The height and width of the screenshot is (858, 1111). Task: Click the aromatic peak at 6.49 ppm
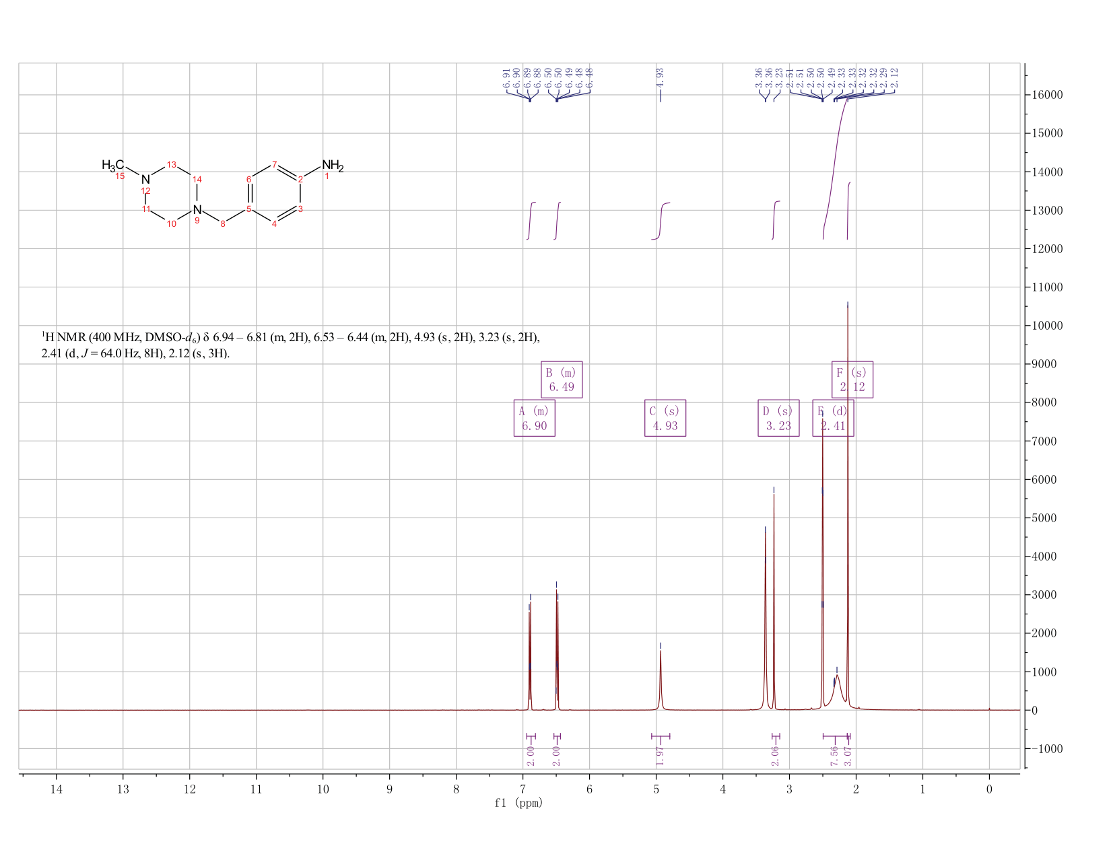click(x=557, y=649)
